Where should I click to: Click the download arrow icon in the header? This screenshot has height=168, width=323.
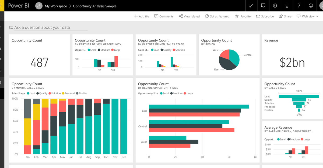click(287, 6)
